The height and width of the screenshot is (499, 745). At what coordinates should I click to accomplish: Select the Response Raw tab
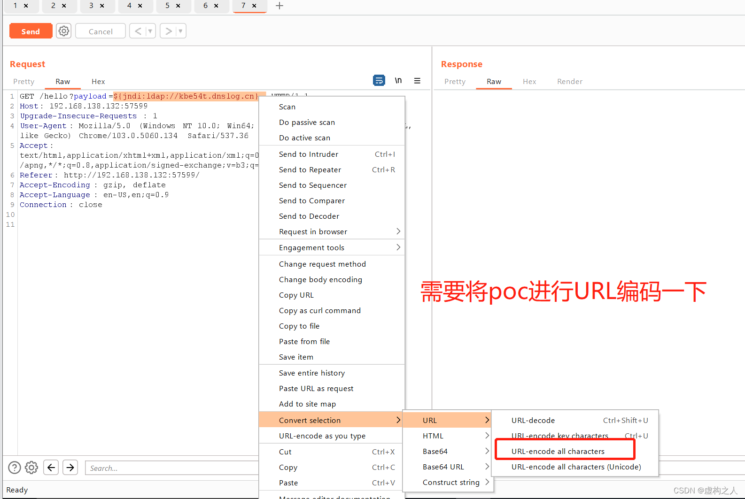tap(494, 82)
